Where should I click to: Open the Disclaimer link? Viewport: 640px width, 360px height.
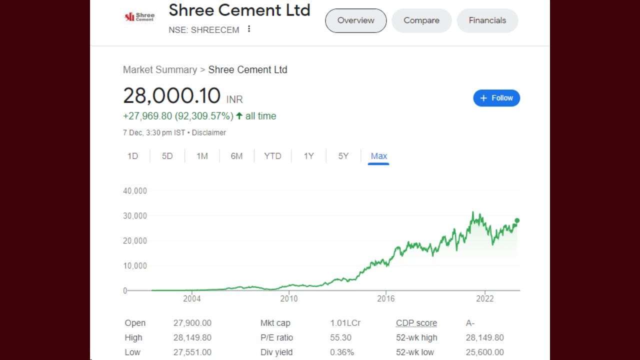pyautogui.click(x=208, y=132)
